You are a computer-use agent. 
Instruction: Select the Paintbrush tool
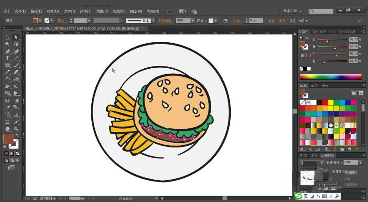(16, 66)
